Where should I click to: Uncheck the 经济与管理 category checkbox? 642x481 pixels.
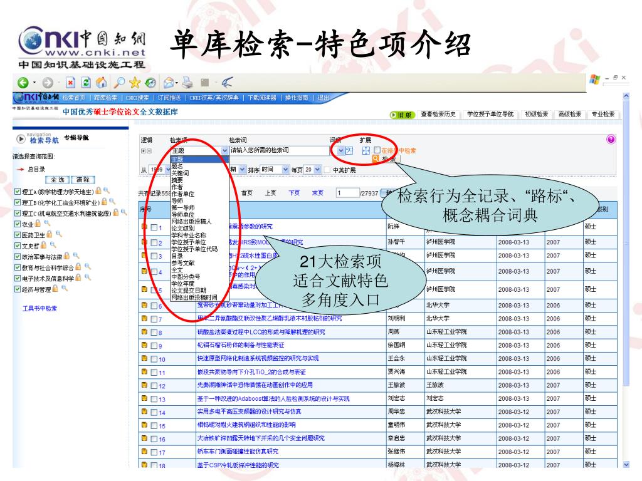click(x=18, y=289)
